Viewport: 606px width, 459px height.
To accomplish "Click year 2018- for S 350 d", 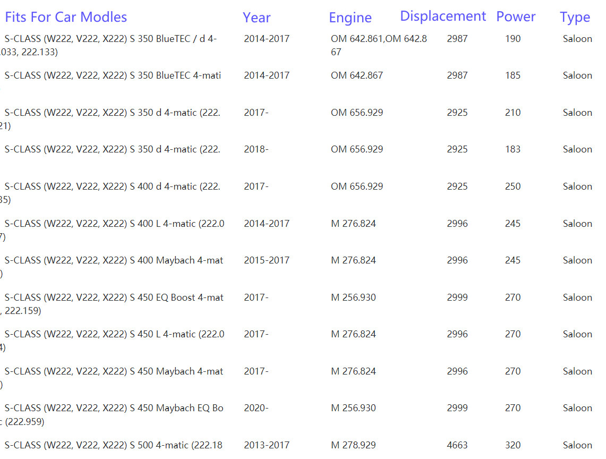I will 256,149.
